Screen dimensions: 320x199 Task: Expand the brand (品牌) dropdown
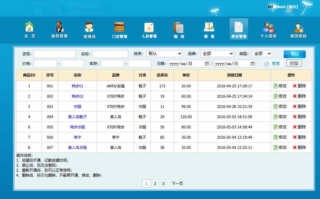pyautogui.click(x=217, y=54)
